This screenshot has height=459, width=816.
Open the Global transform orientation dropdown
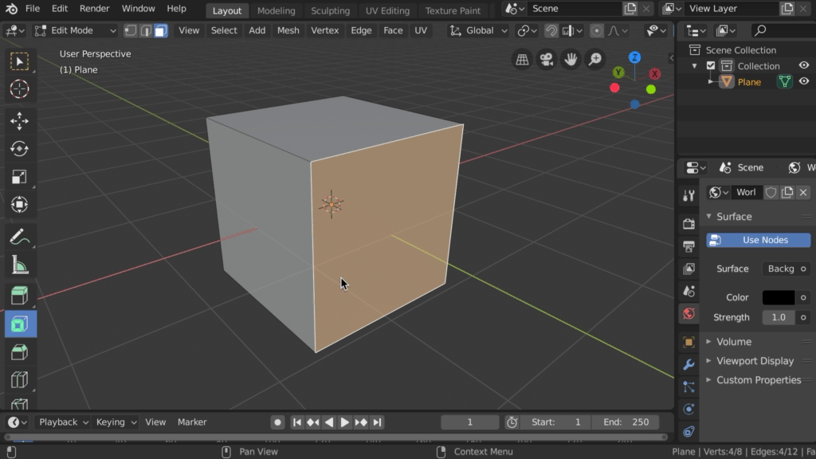point(479,30)
